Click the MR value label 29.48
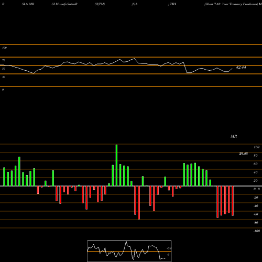Image resolution: width=262 pixels, height=262 pixels. 244,154
